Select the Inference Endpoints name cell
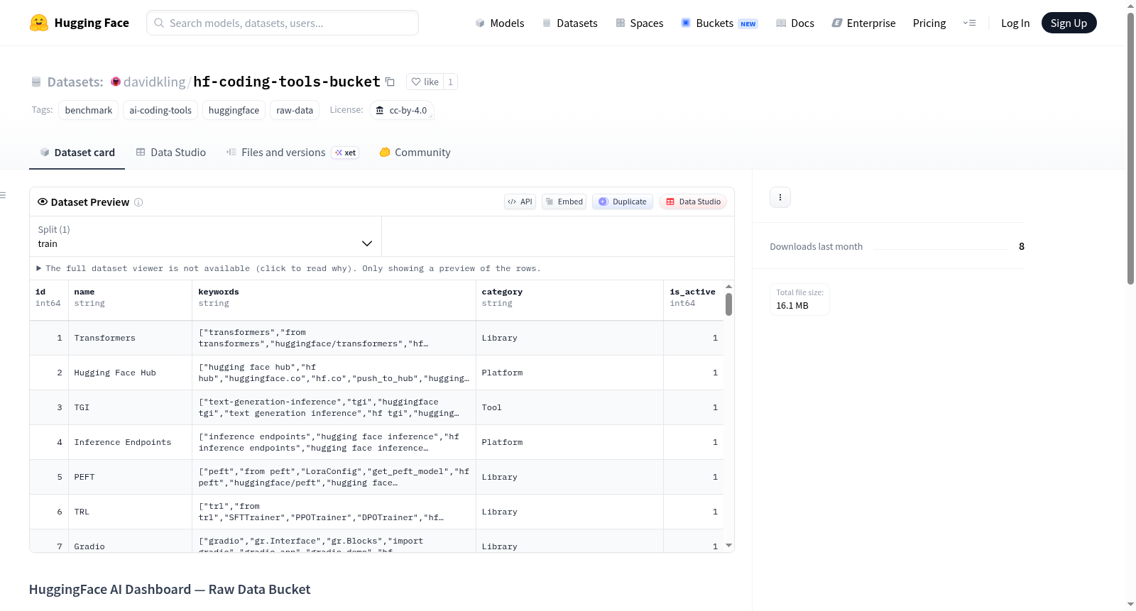This screenshot has height=611, width=1136. [x=131, y=442]
